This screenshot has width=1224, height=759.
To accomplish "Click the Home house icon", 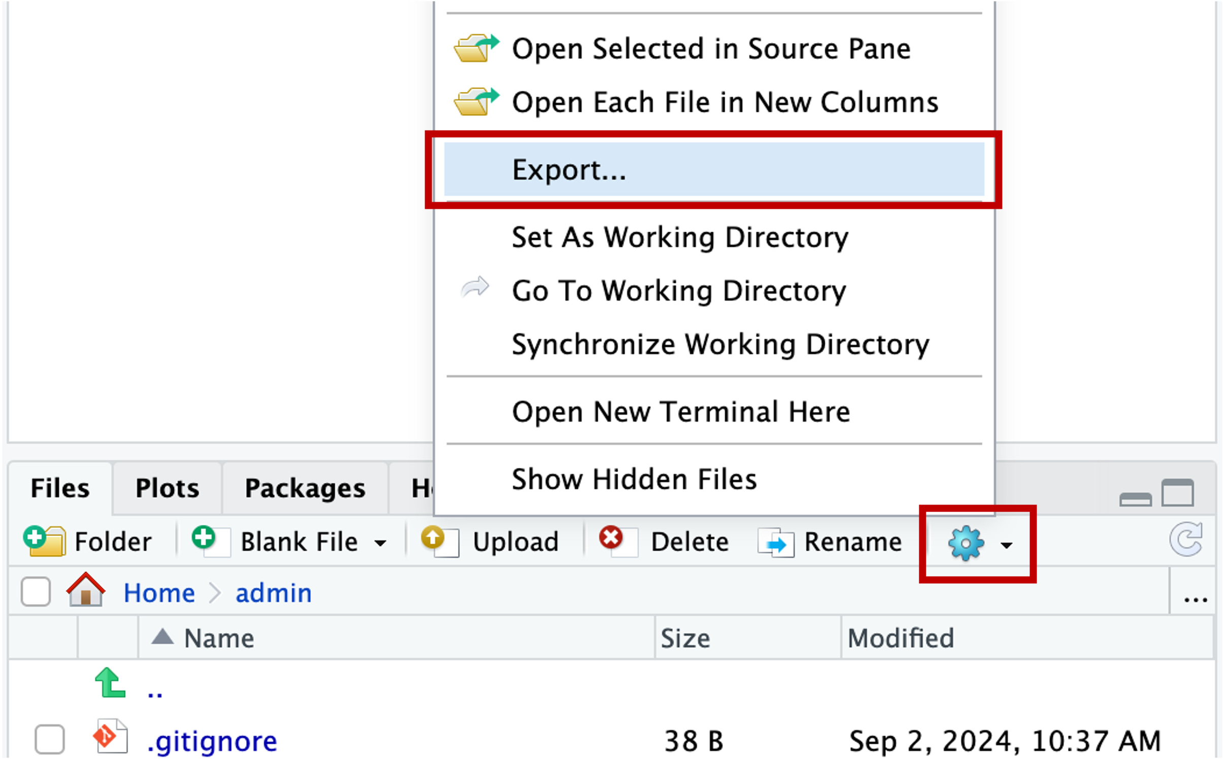I will [x=85, y=591].
